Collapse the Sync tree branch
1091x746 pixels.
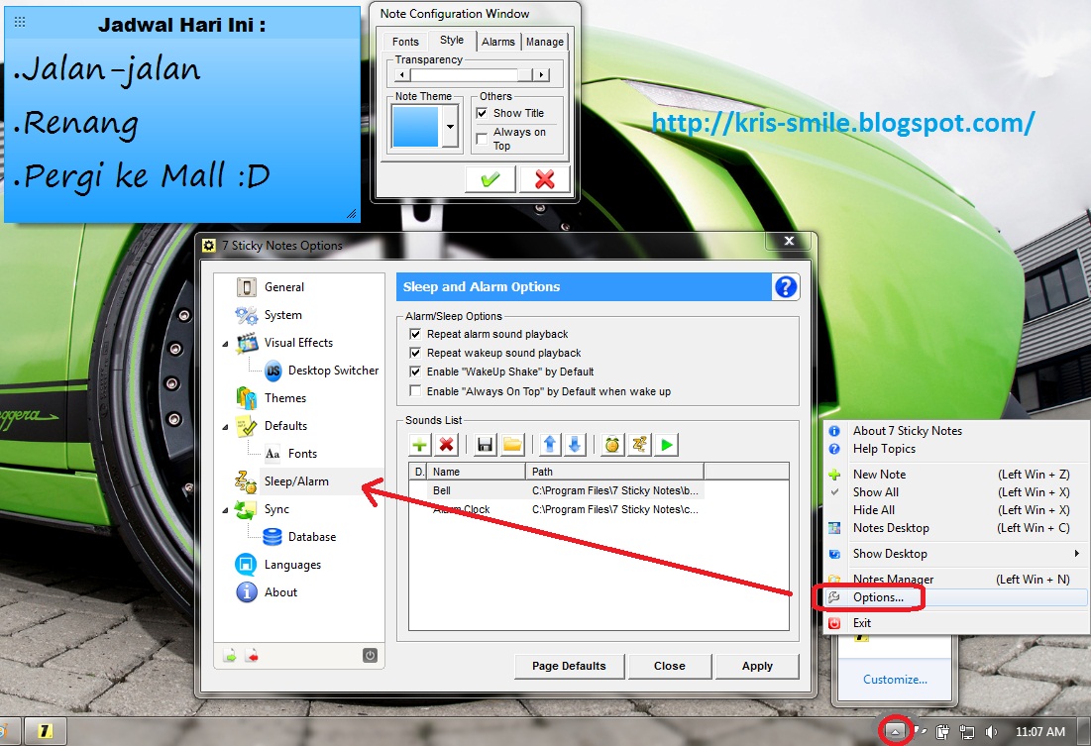click(223, 509)
